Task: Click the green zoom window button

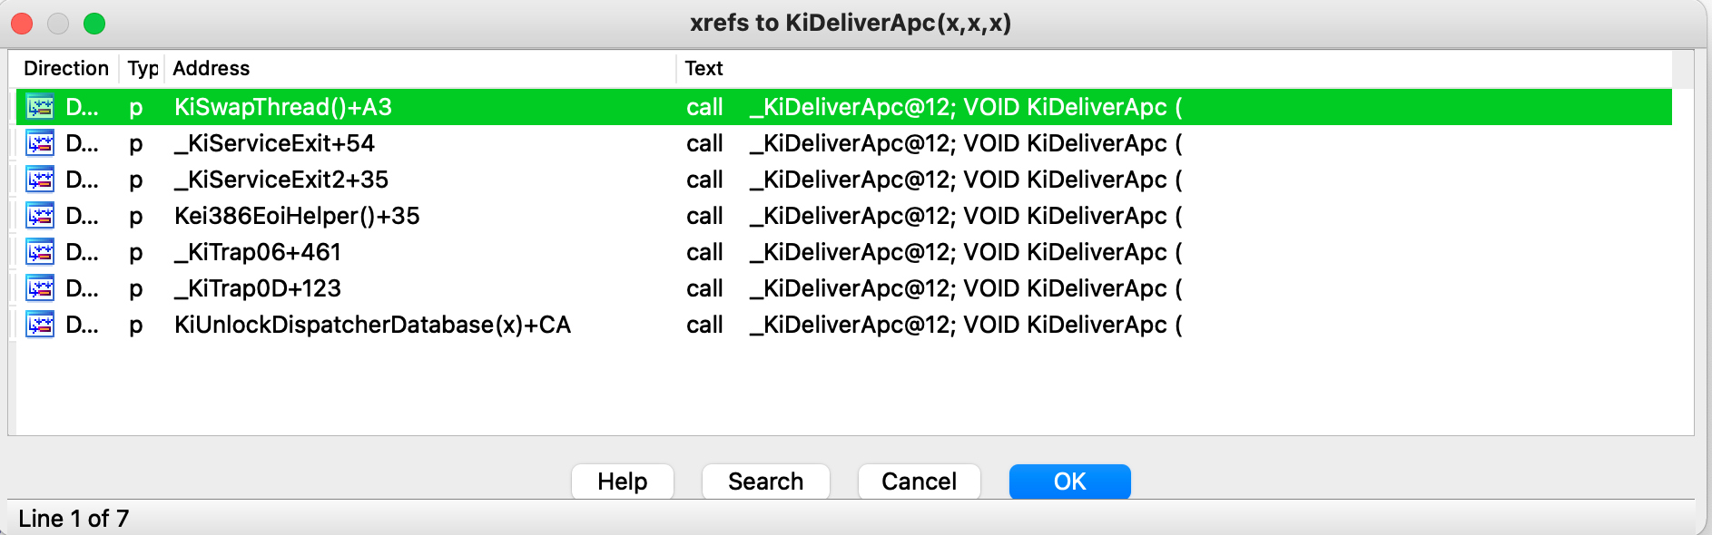Action: 94,24
